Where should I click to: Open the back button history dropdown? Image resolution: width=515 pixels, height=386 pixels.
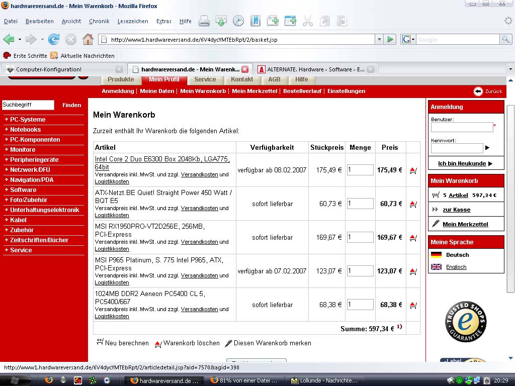[x=20, y=40]
